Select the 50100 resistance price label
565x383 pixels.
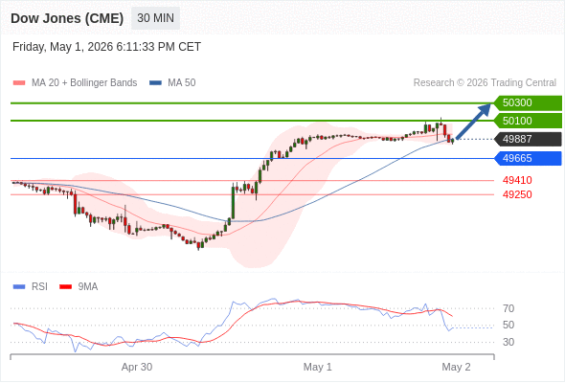(x=528, y=121)
